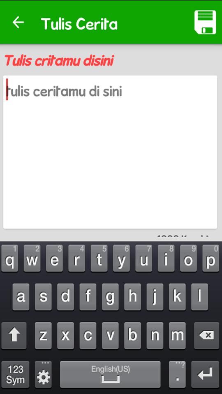Tap the letter t key
This screenshot has width=222, height=394.
click(99, 258)
